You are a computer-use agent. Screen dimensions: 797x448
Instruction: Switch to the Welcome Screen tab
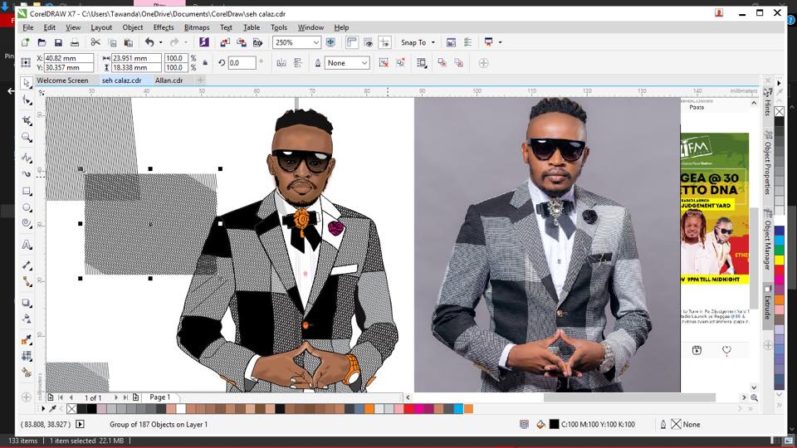62,80
